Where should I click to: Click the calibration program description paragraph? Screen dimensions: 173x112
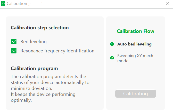coord(50,88)
